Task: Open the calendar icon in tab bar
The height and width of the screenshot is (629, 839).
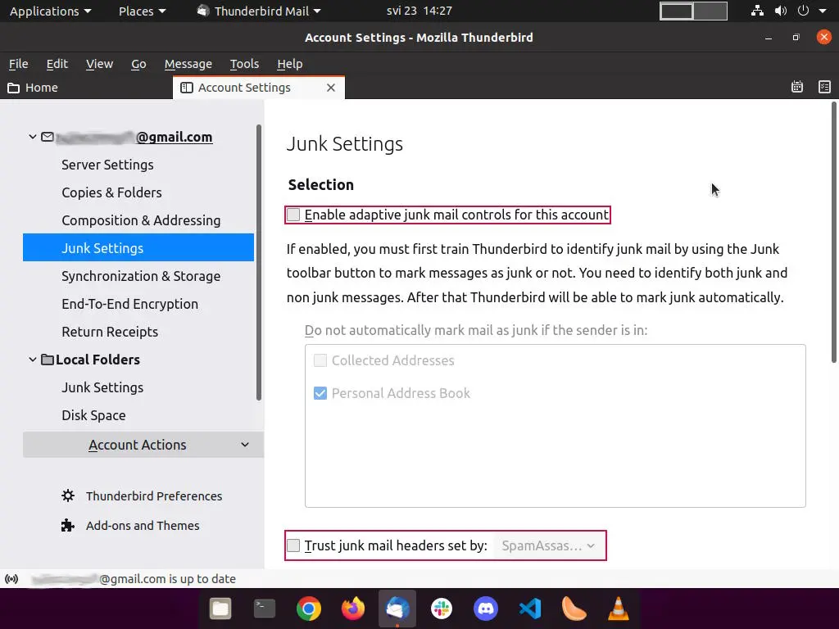Action: [796, 87]
